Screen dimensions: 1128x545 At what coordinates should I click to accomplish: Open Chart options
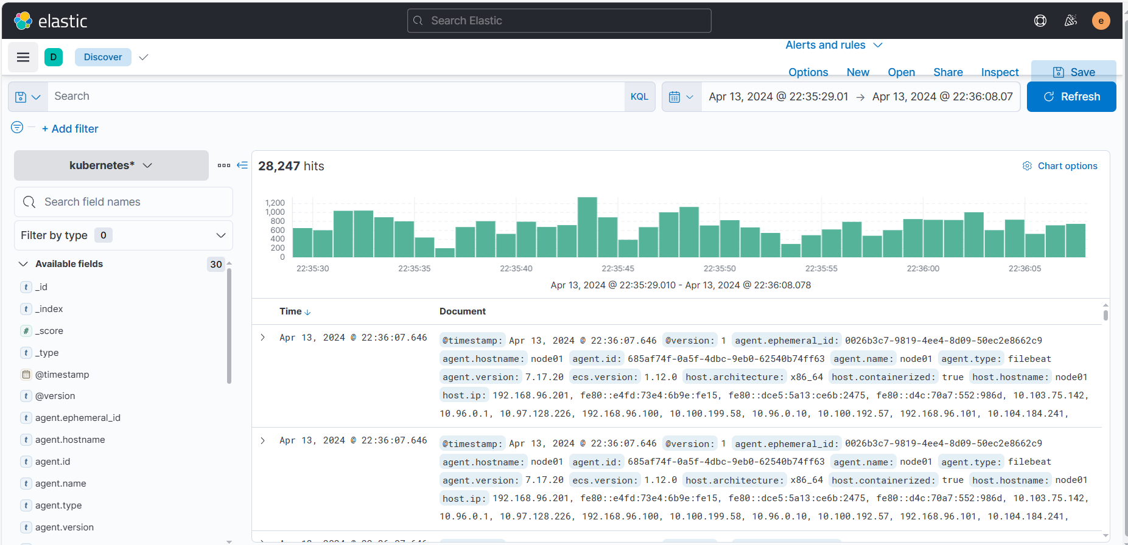1060,166
